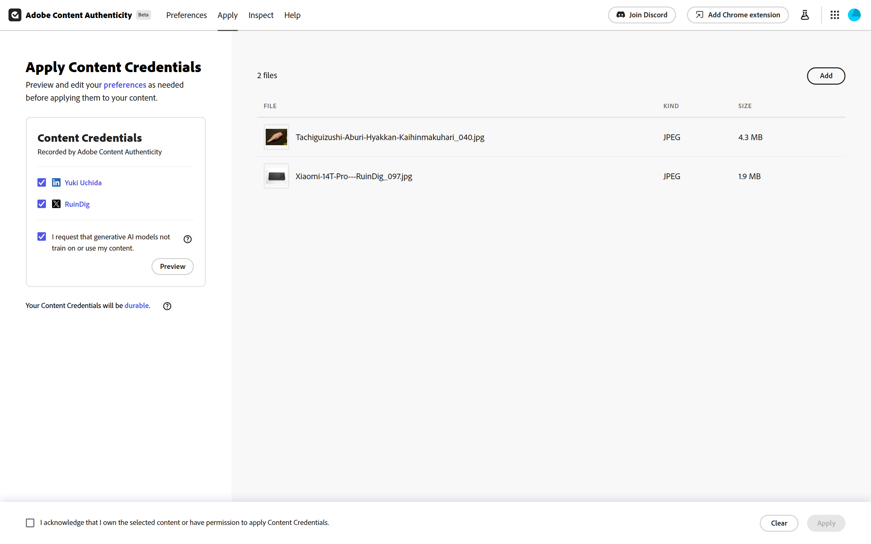Open the Yuki Uchida LinkedIn link

click(83, 183)
